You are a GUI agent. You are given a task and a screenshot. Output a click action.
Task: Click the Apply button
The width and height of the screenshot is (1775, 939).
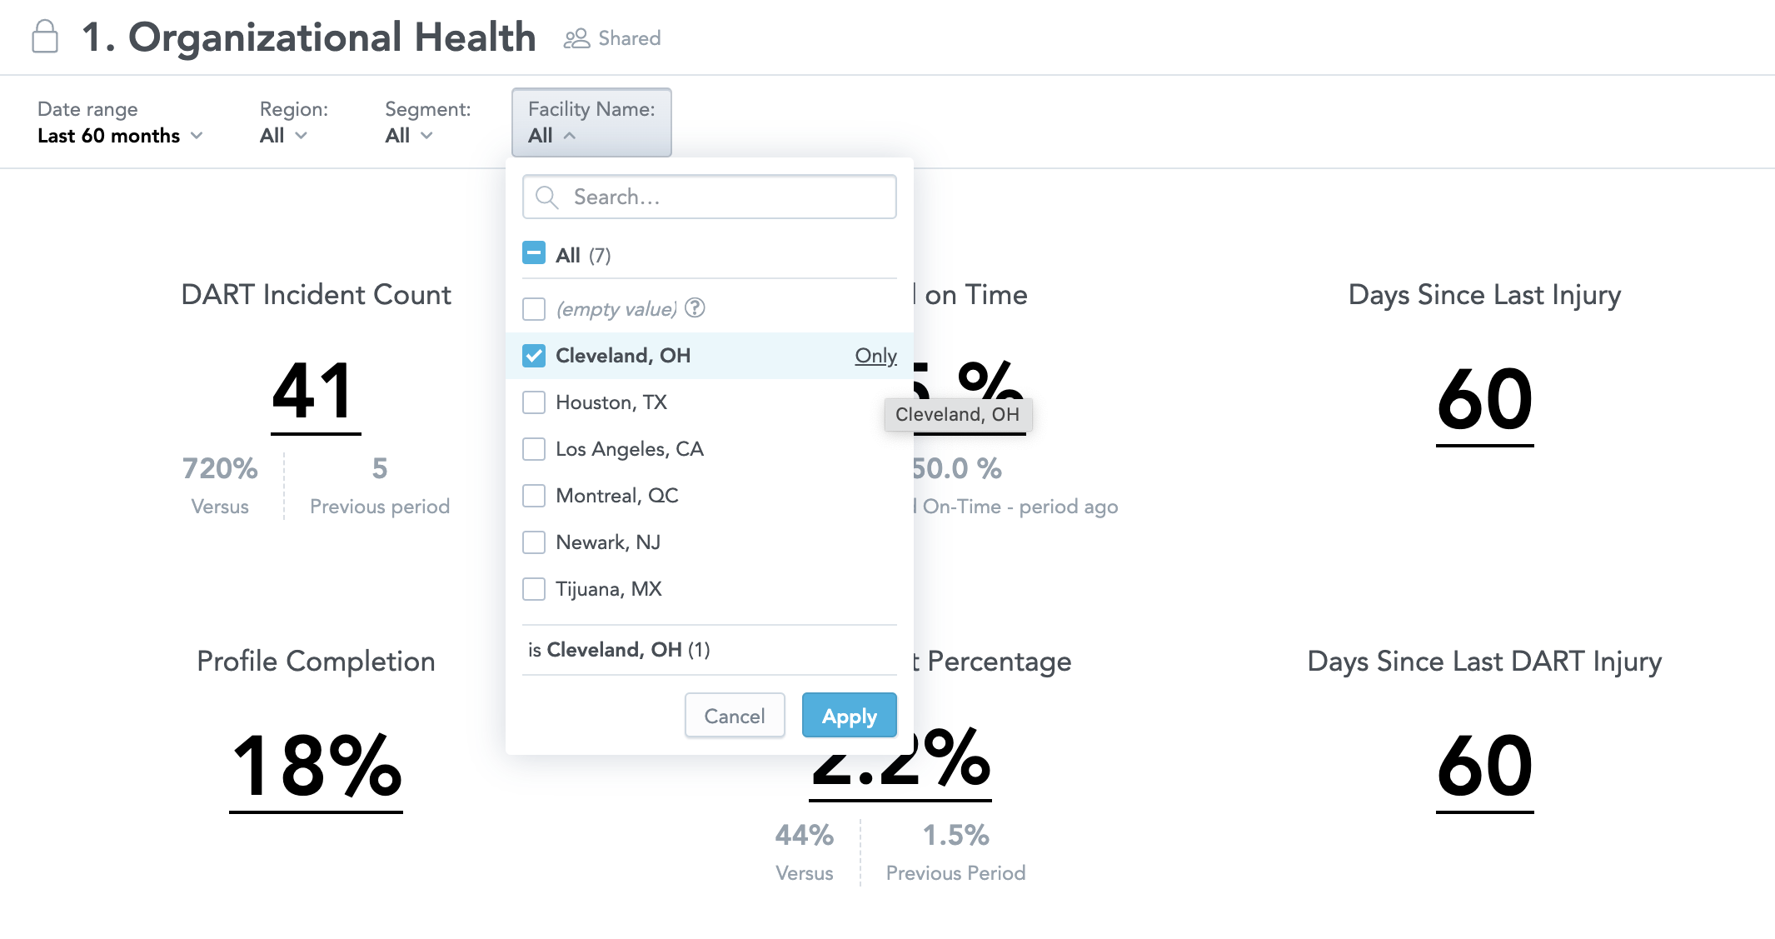click(850, 716)
